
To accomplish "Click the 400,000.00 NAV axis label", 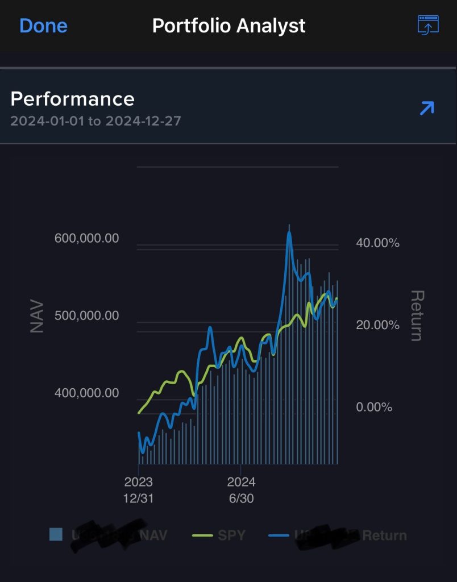I will [x=87, y=393].
